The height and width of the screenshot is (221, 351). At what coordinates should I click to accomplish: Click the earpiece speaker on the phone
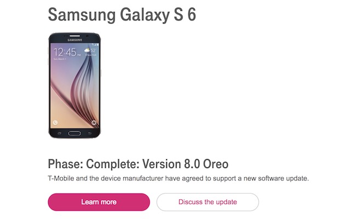75,36
